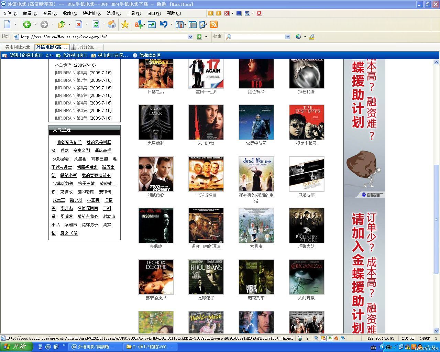Image resolution: width=440 pixels, height=352 pixels.
Task: Open the 文件 menu
Action: (x=10, y=13)
